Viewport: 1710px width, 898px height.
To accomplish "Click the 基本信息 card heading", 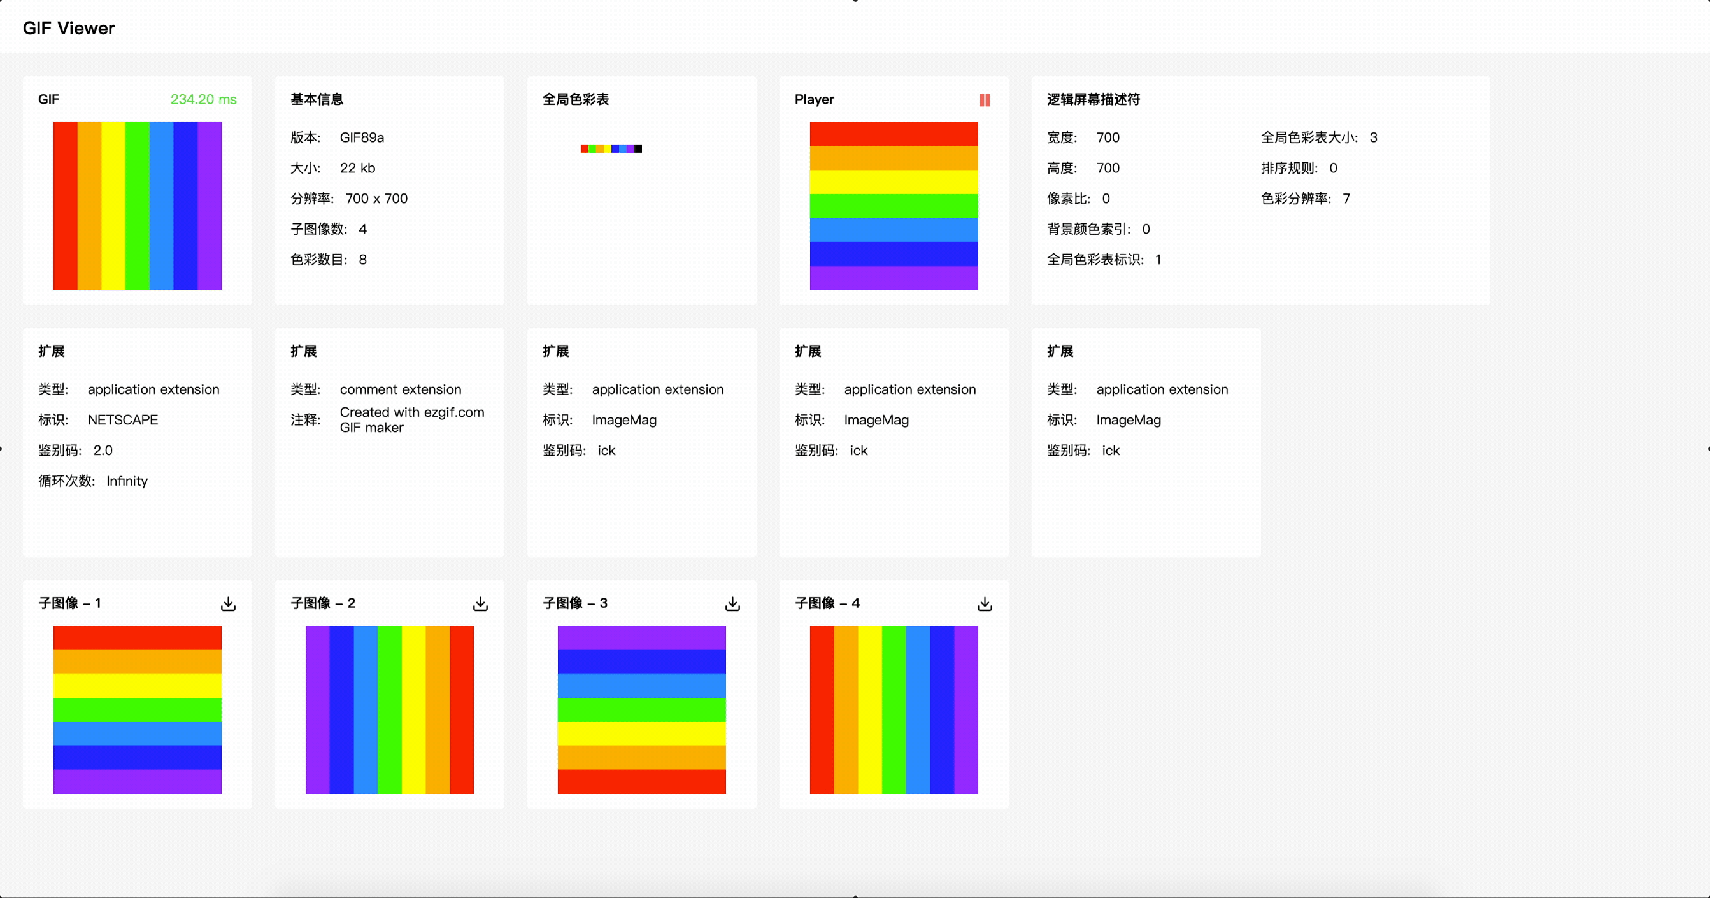I will tap(317, 99).
